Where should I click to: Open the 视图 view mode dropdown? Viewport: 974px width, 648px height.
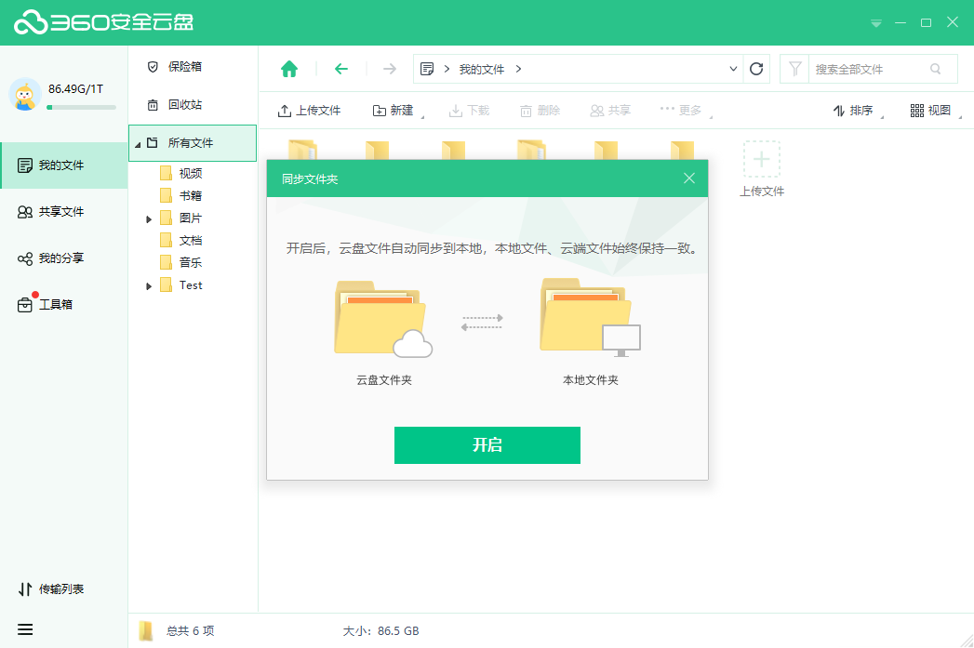point(933,110)
